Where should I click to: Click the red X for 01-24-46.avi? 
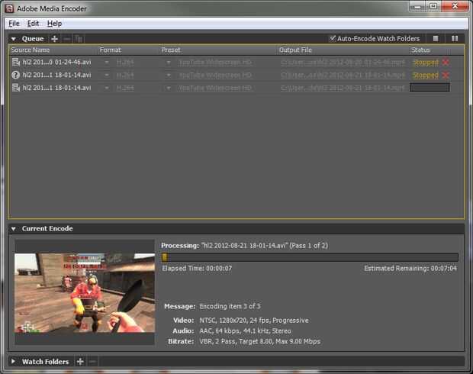click(x=446, y=62)
